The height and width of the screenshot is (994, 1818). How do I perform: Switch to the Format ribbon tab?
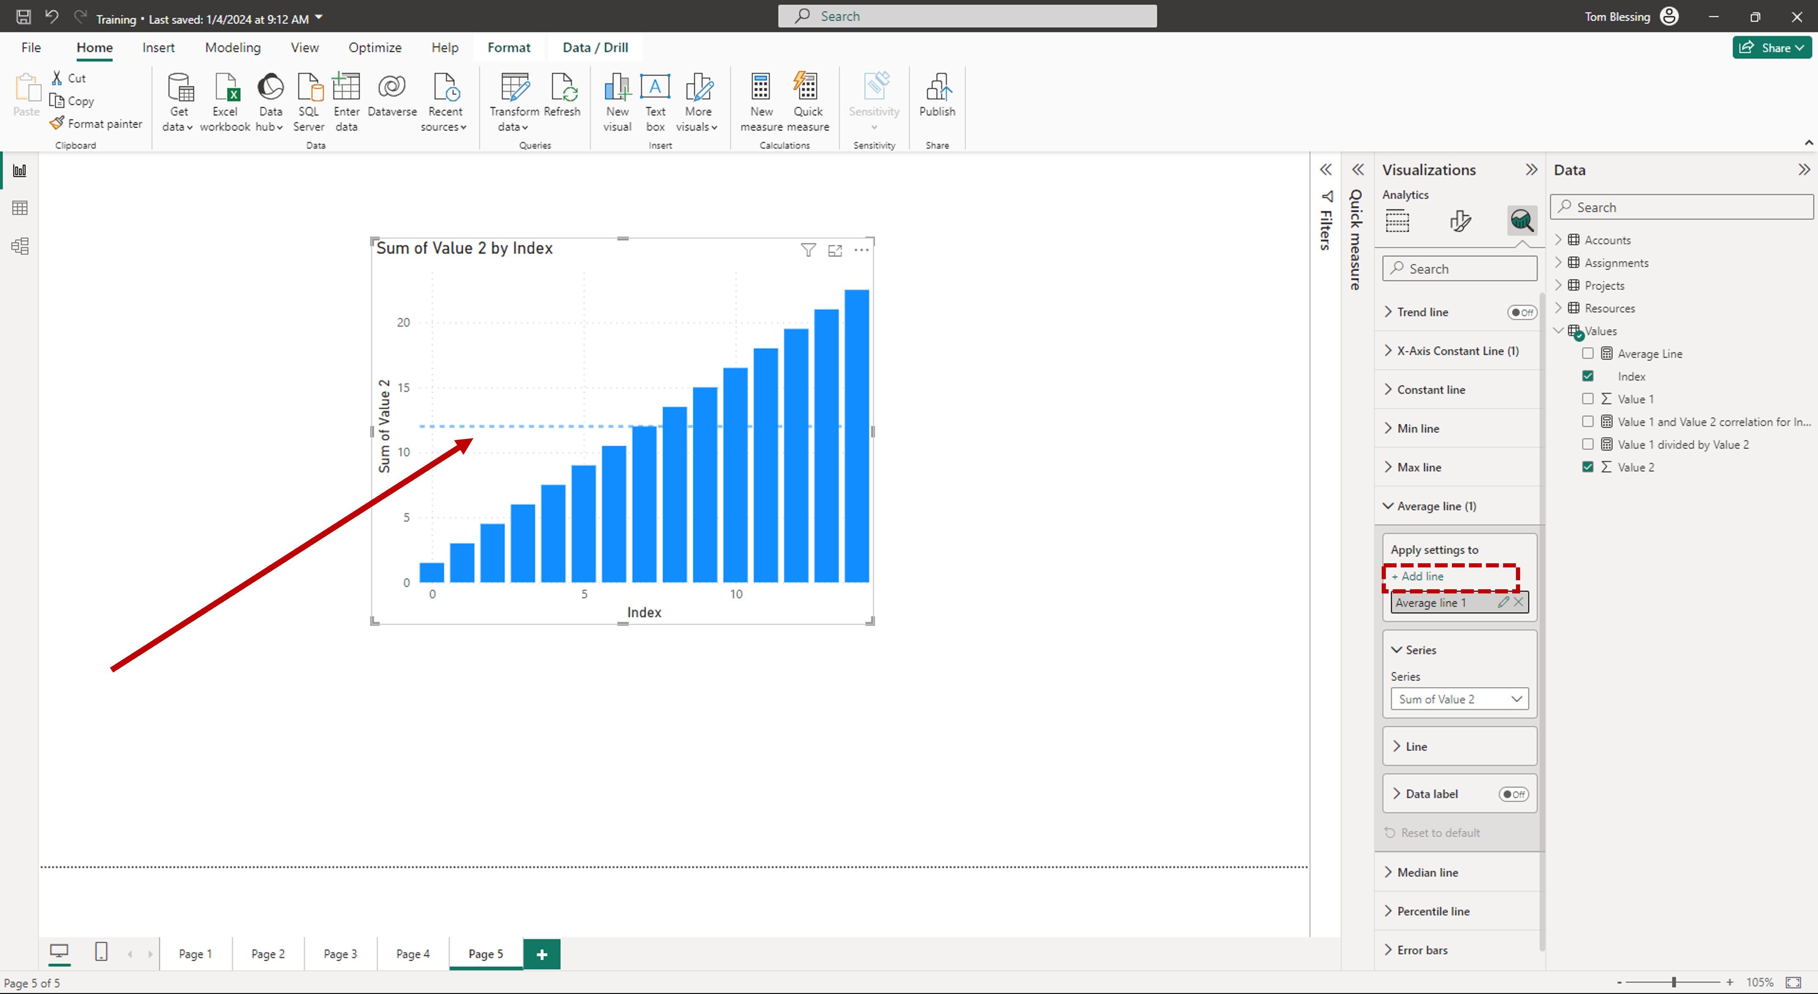(x=509, y=47)
